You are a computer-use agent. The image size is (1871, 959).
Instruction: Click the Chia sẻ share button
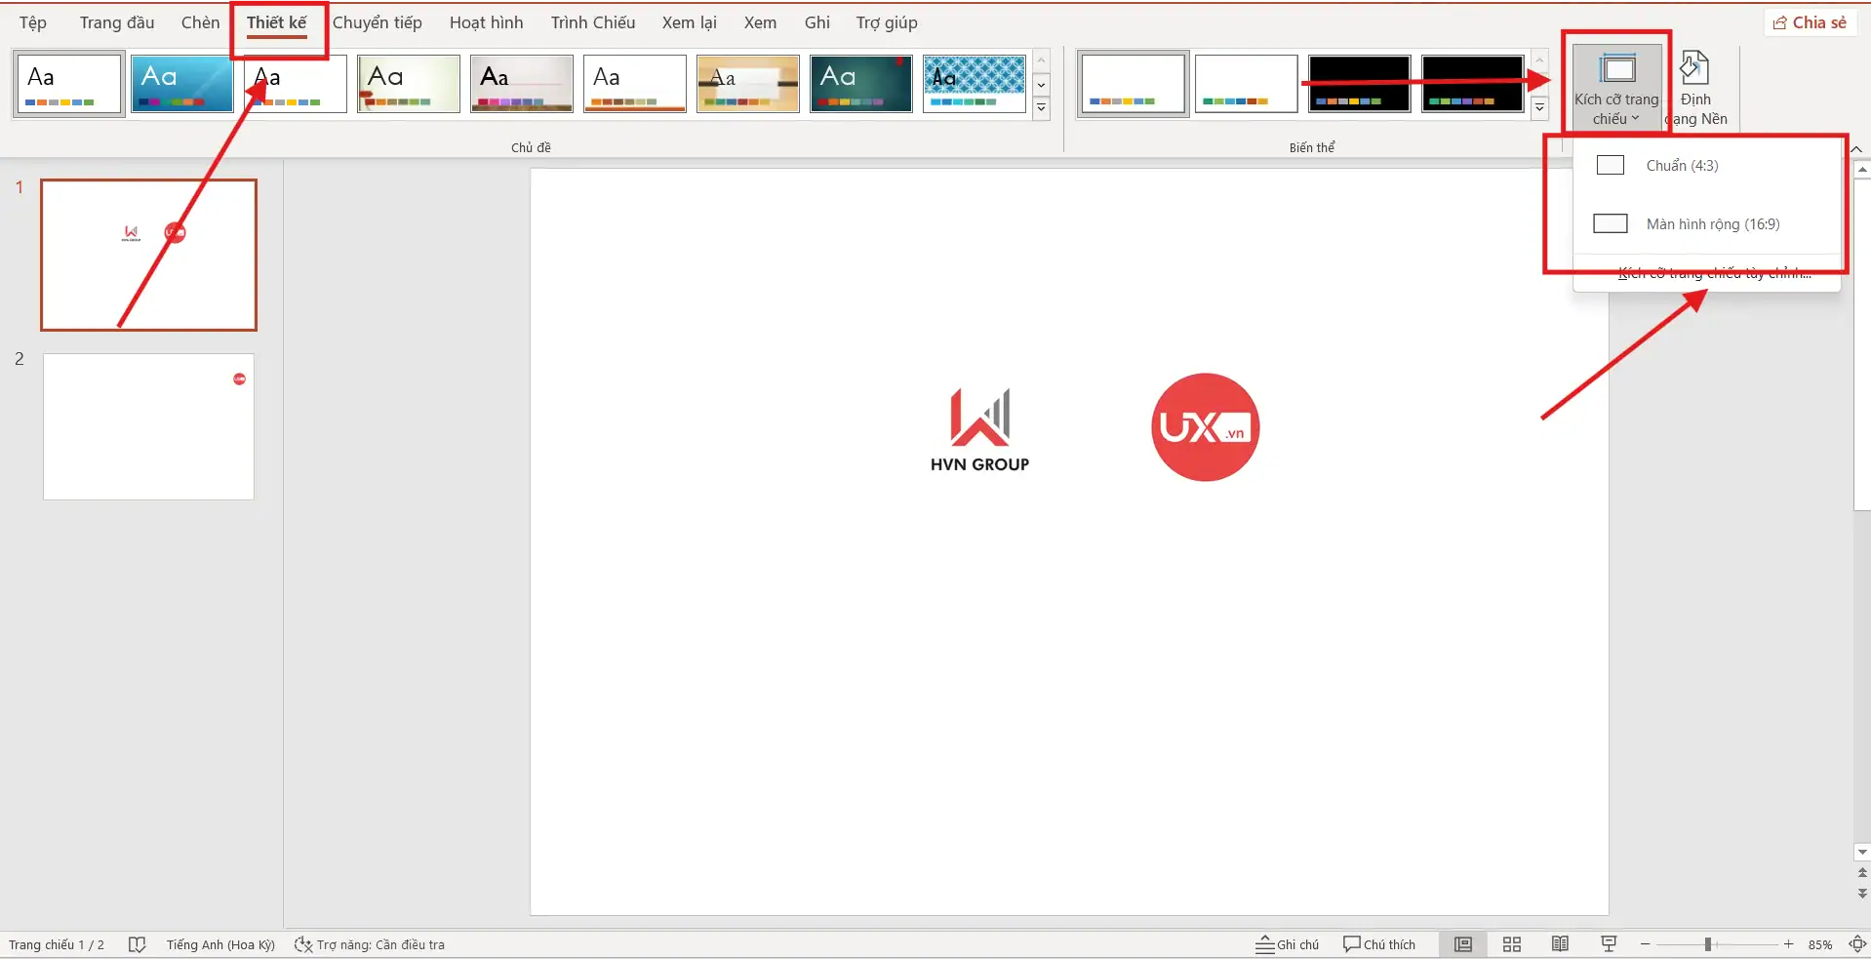click(1810, 22)
